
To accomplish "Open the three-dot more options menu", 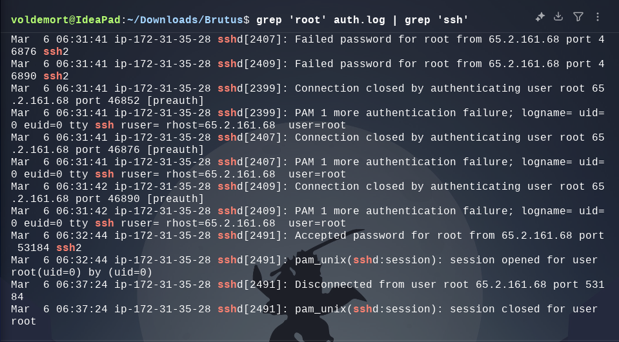I will coord(598,17).
